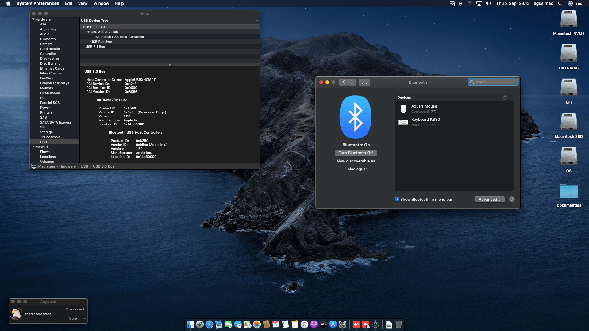
Task: Click the Advanced... button
Action: click(x=489, y=199)
